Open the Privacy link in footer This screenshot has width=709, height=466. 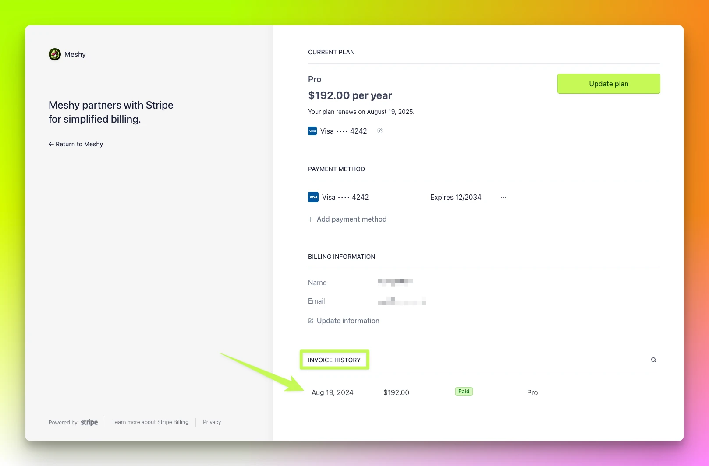click(x=212, y=422)
